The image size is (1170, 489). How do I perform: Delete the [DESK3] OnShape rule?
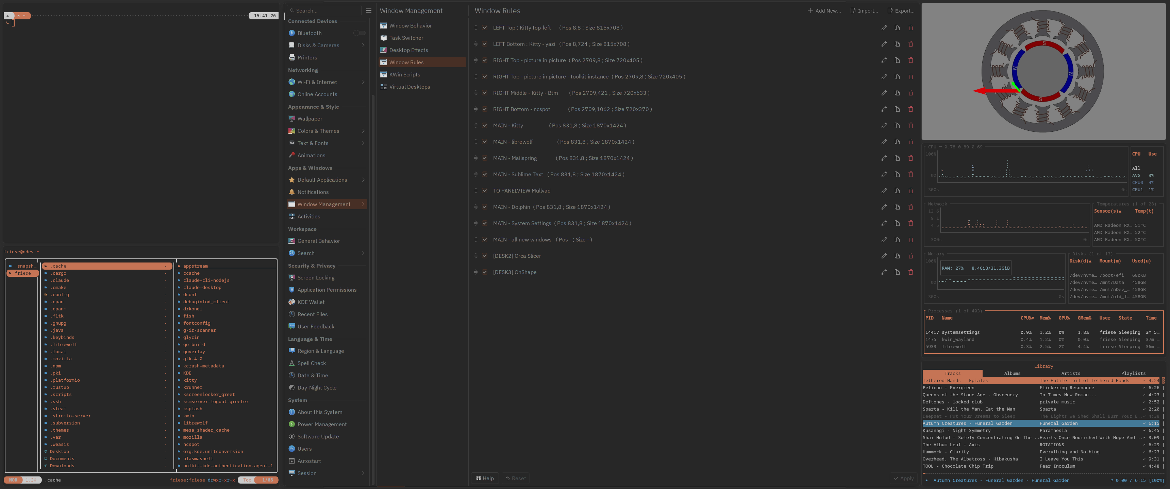(910, 272)
